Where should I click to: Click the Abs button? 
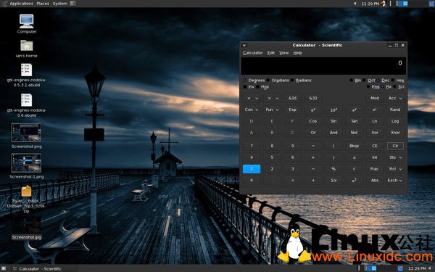point(375,181)
